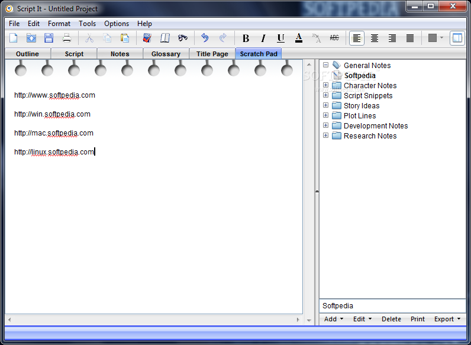Click the General Notes tag icon
The height and width of the screenshot is (345, 471).
[x=337, y=65]
